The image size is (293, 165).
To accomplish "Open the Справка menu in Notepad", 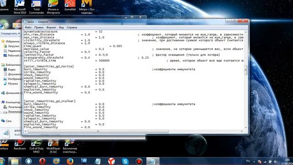I will tap(72, 27).
